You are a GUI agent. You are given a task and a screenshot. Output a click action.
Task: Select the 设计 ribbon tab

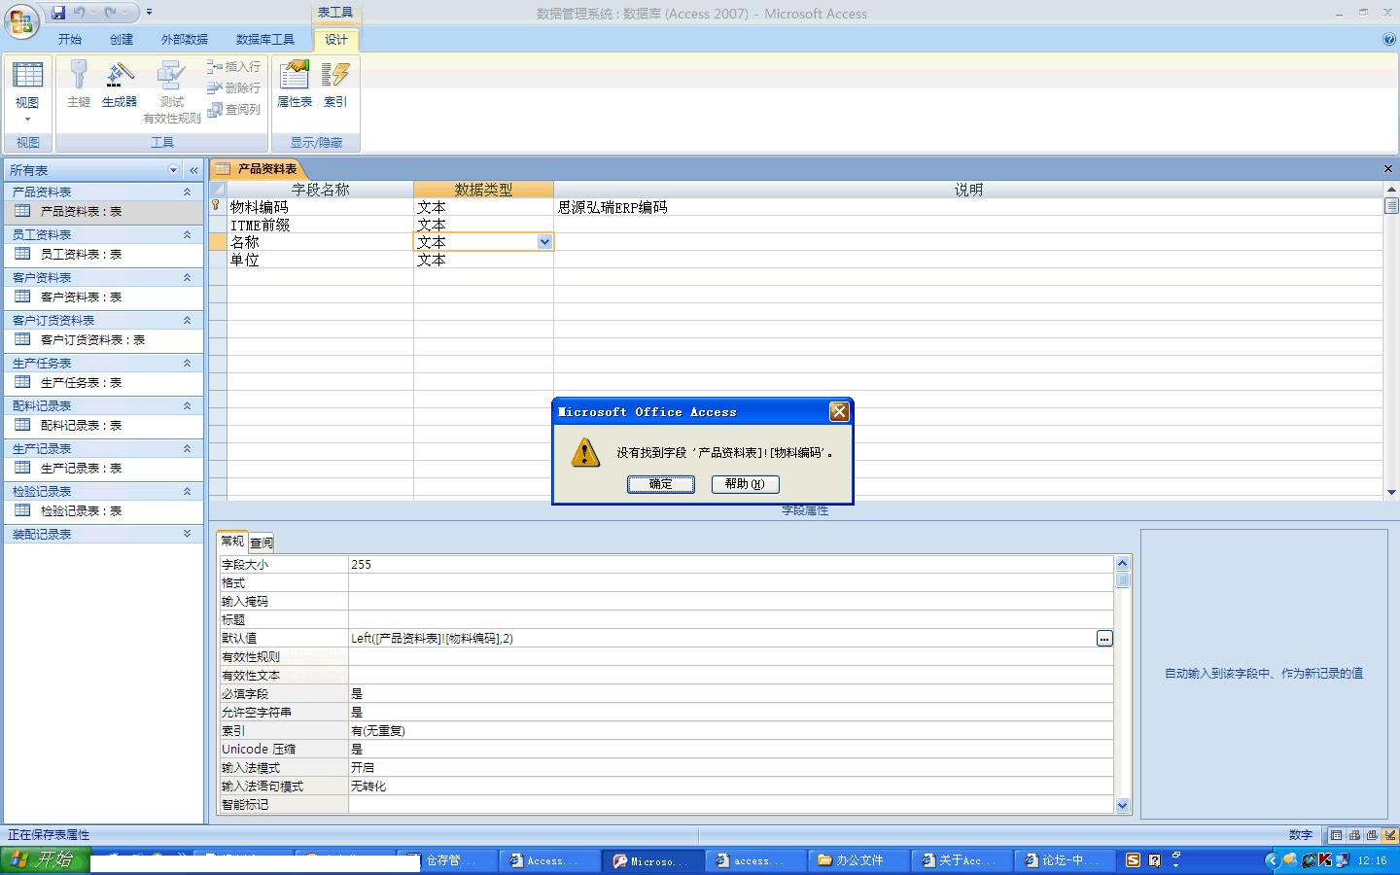pyautogui.click(x=336, y=40)
